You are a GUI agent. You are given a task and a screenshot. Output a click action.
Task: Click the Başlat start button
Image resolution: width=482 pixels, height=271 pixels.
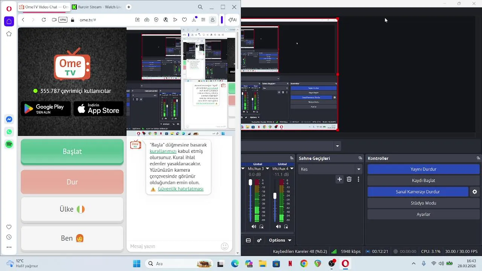click(72, 151)
